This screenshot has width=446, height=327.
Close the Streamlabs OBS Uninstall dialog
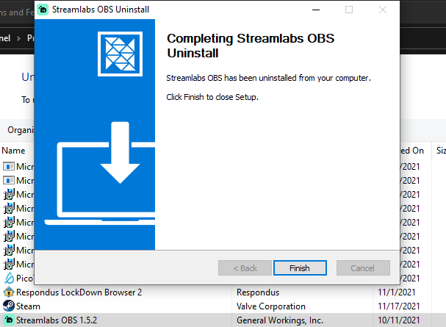[x=383, y=10]
